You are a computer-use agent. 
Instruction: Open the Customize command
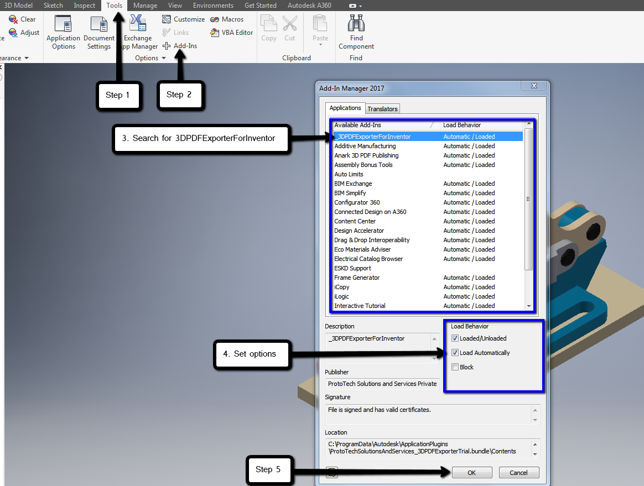coord(183,19)
